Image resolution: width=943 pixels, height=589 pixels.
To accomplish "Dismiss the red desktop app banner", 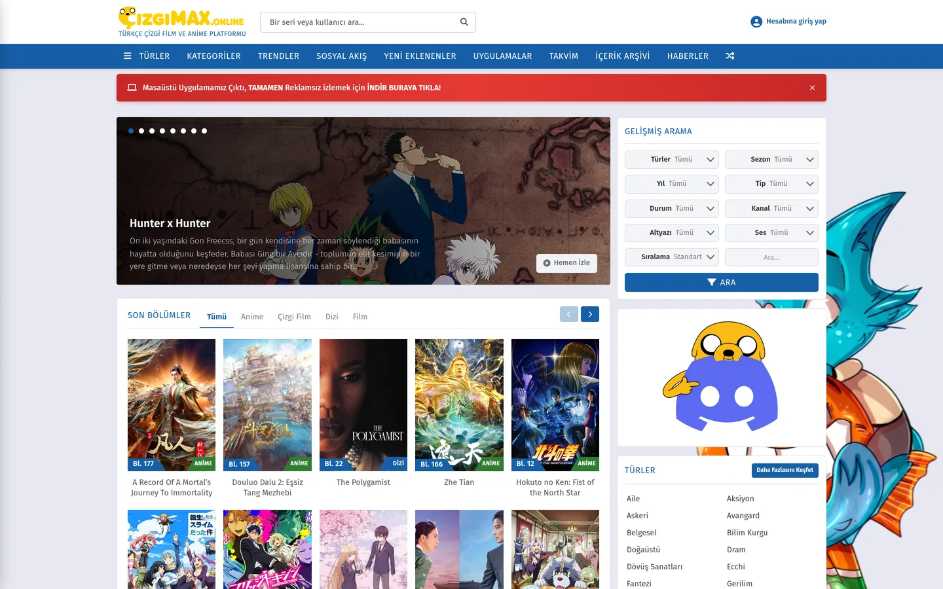I will pos(813,88).
